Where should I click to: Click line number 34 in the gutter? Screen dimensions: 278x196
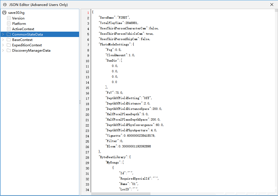[x=87, y=190]
